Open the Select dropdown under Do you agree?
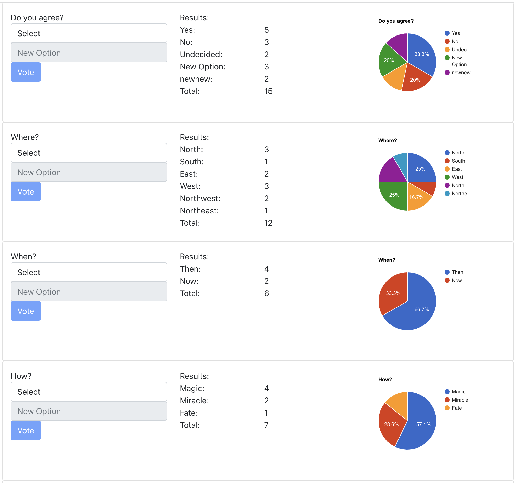The image size is (514, 483). [89, 33]
